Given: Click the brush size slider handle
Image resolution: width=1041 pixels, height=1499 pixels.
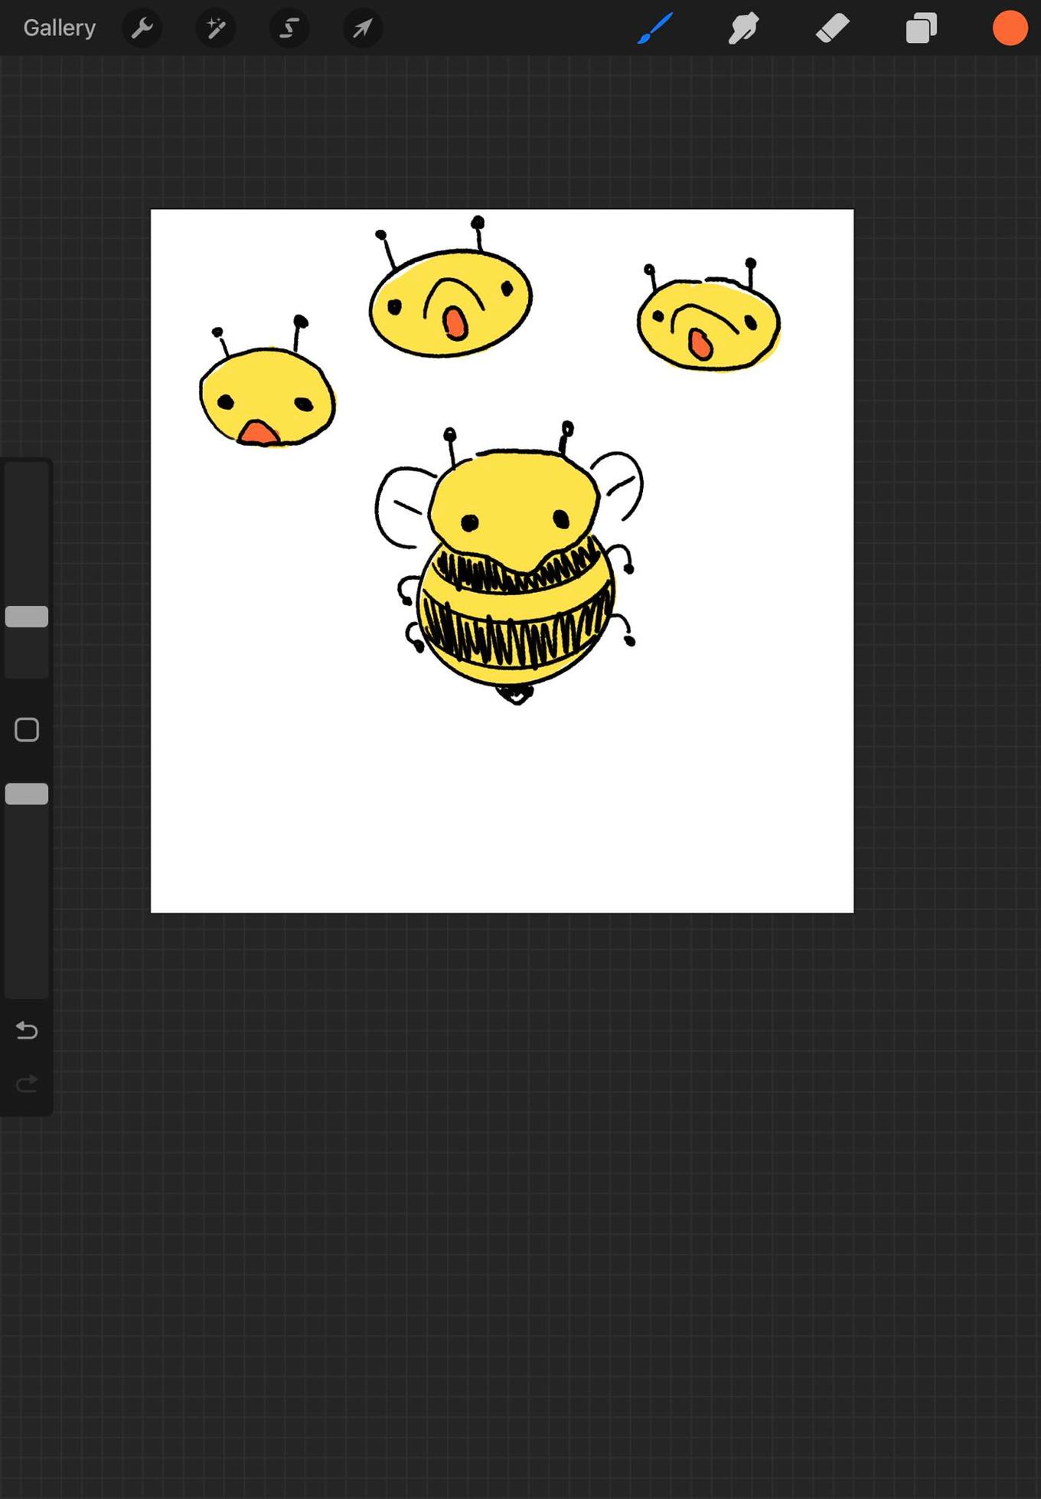Looking at the screenshot, I should (27, 617).
